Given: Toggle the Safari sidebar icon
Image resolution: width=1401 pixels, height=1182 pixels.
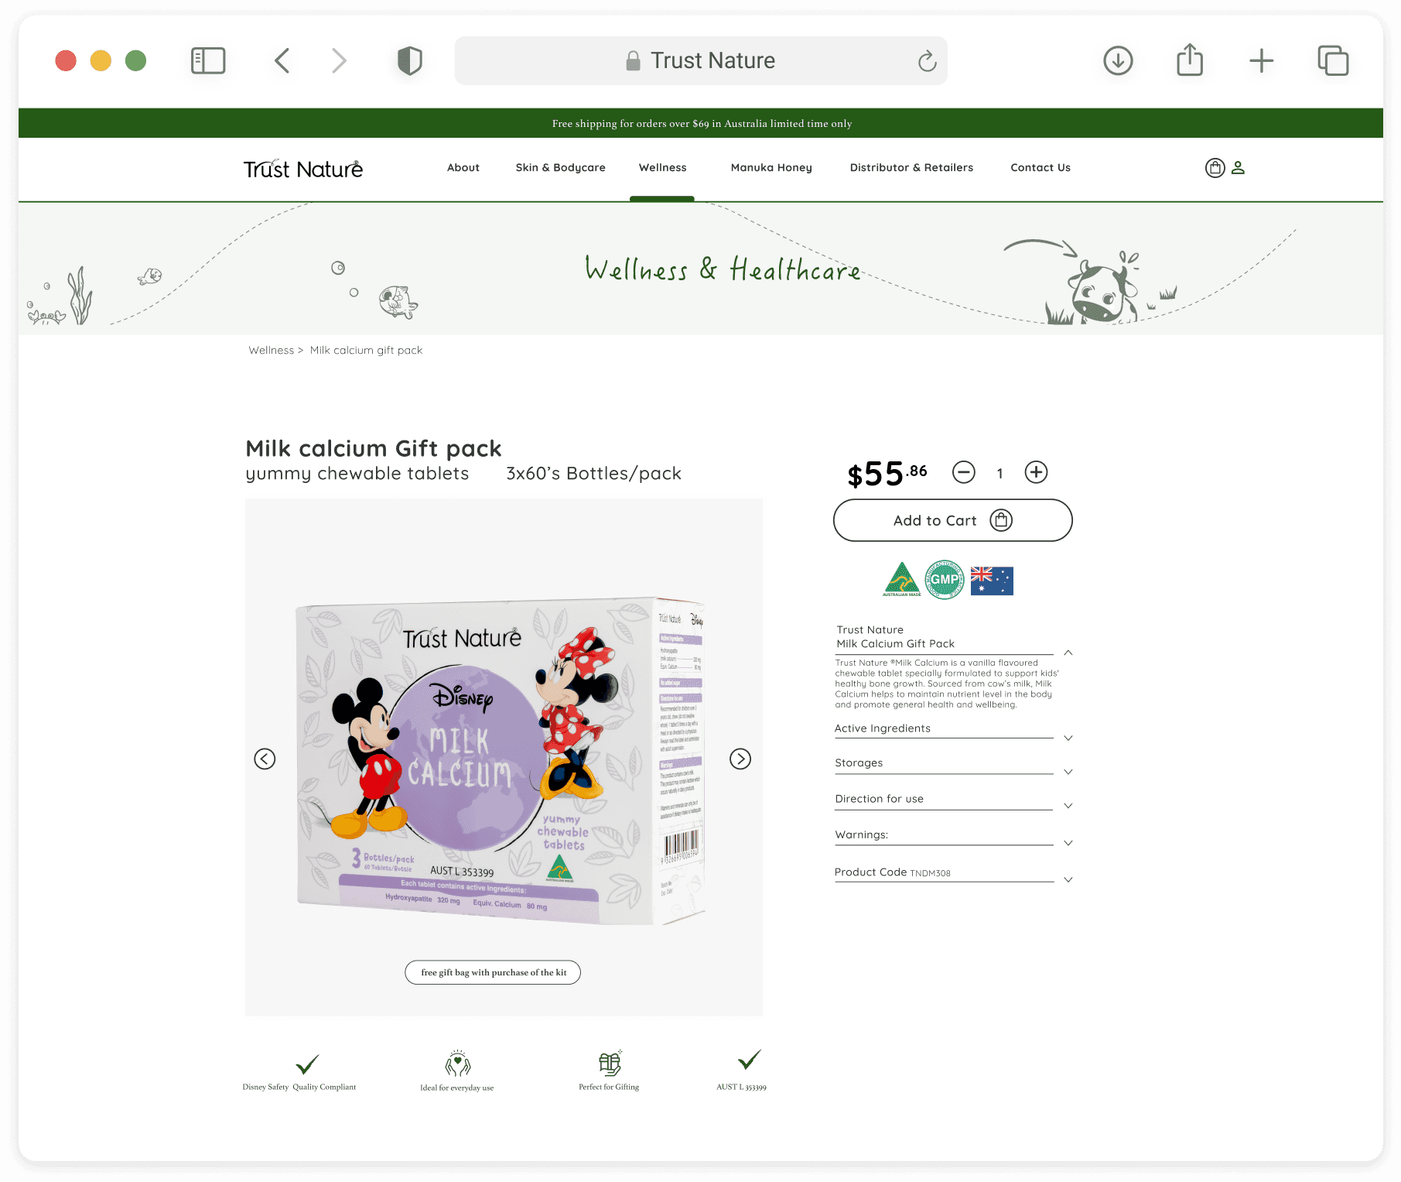Looking at the screenshot, I should pos(208,60).
